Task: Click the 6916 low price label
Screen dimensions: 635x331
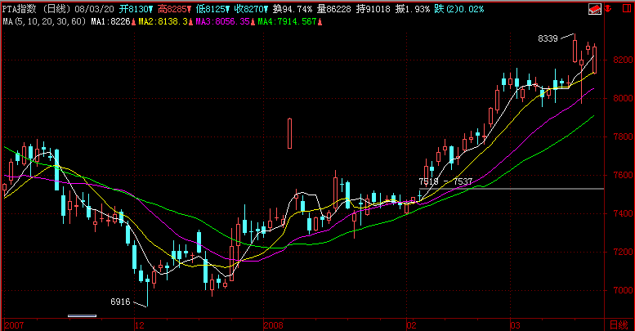Action: pyautogui.click(x=120, y=302)
